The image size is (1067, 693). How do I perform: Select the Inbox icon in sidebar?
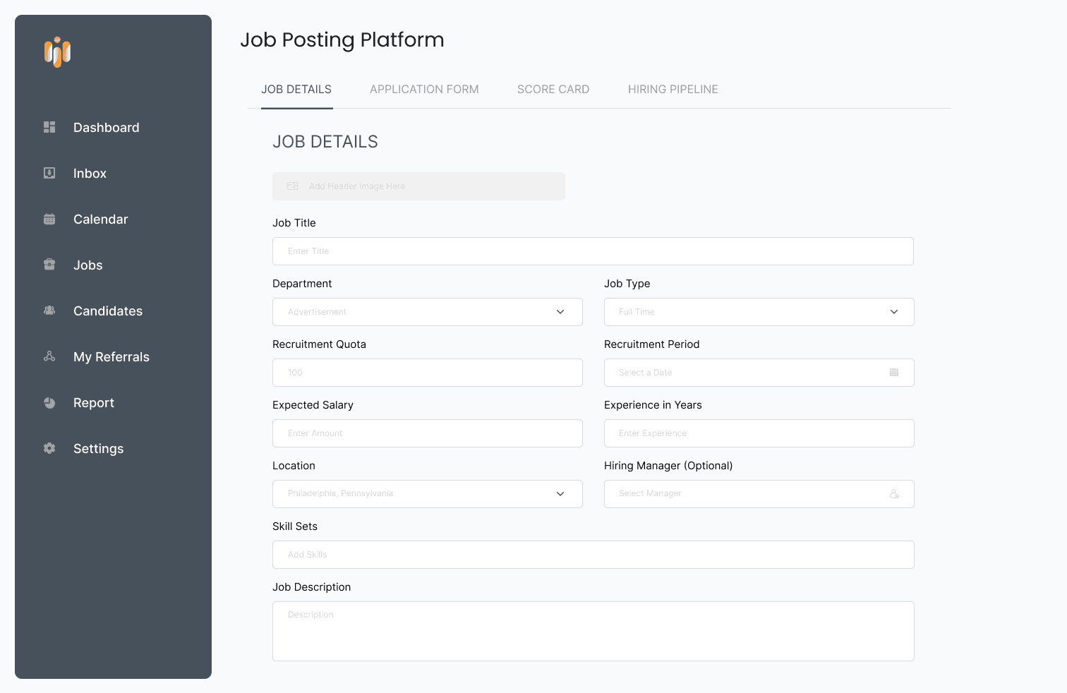click(49, 173)
